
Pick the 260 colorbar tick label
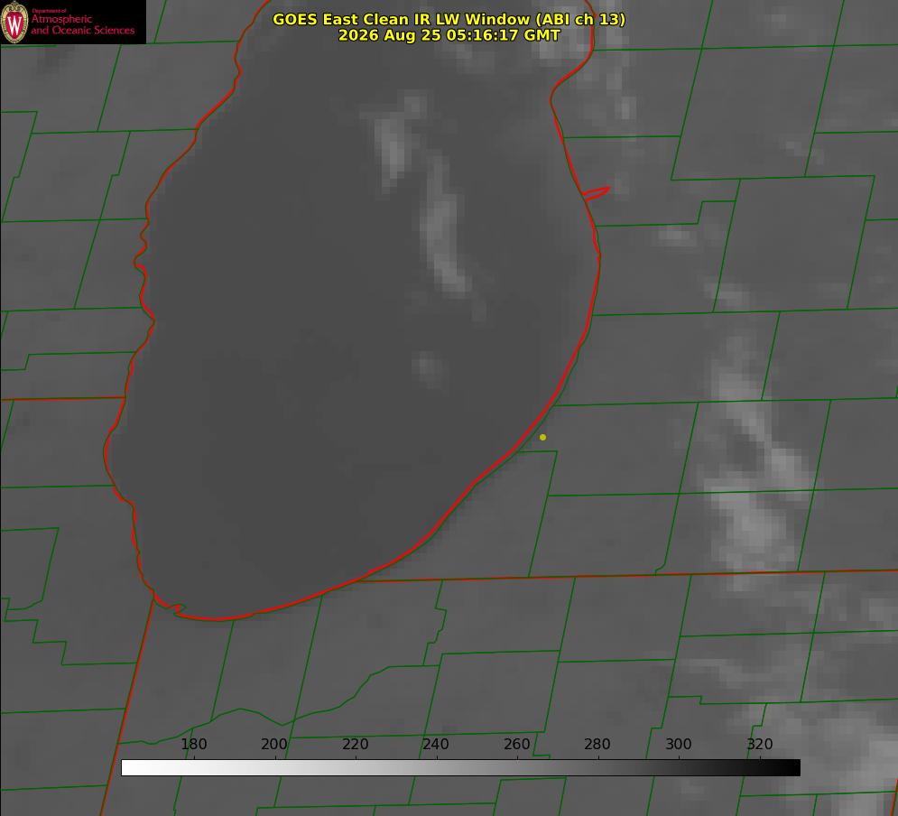(516, 744)
